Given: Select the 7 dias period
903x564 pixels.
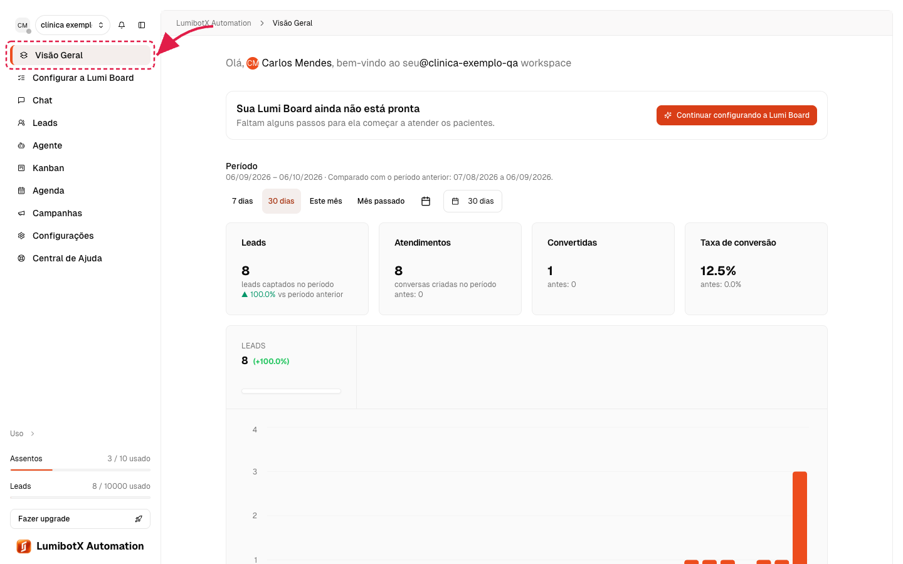Looking at the screenshot, I should point(243,201).
